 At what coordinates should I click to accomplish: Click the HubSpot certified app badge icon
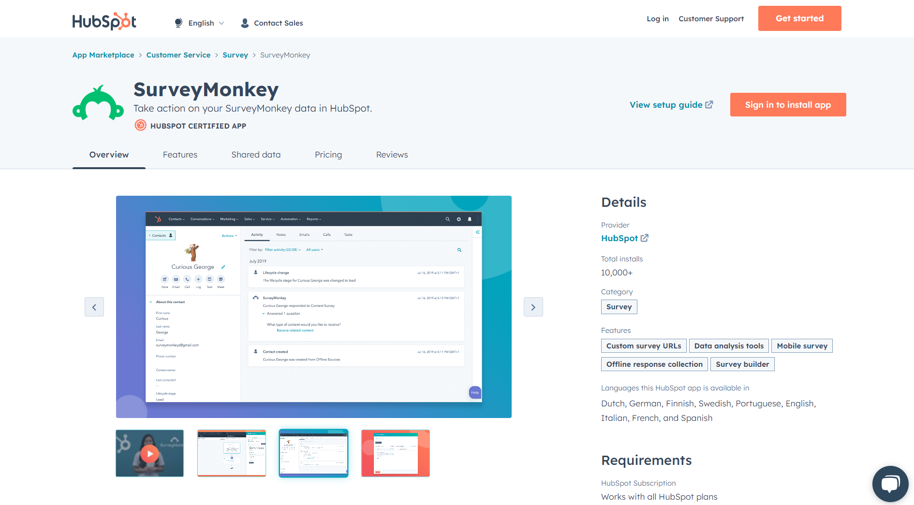(x=140, y=126)
